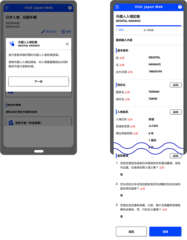Click the 下一步 button
The width and height of the screenshot is (187, 240).
click(39, 81)
